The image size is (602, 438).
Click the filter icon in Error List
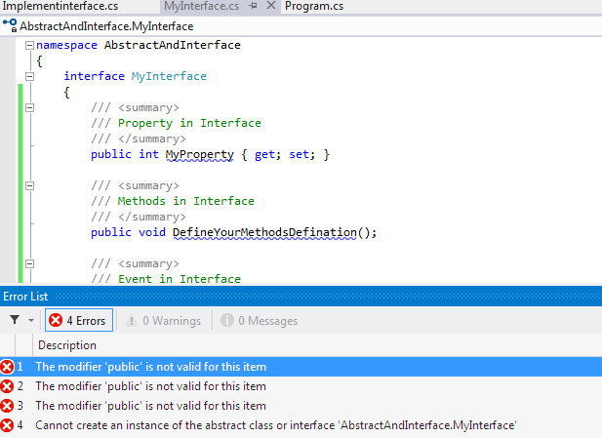[x=15, y=320]
